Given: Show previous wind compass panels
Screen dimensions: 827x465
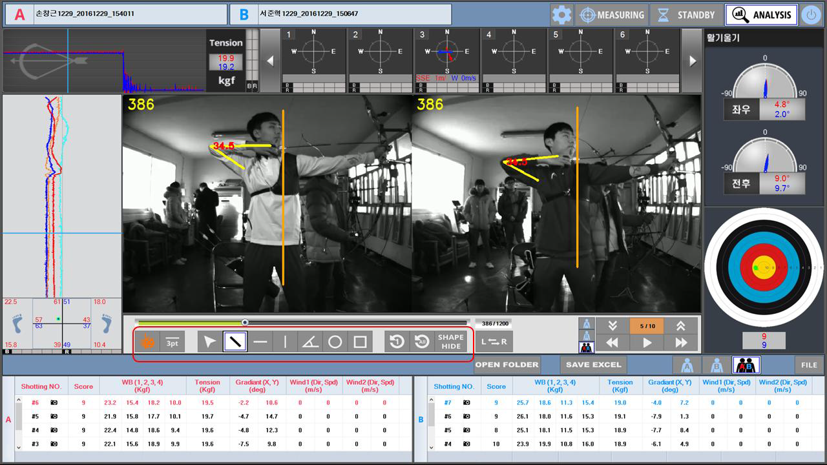Looking at the screenshot, I should coord(271,61).
